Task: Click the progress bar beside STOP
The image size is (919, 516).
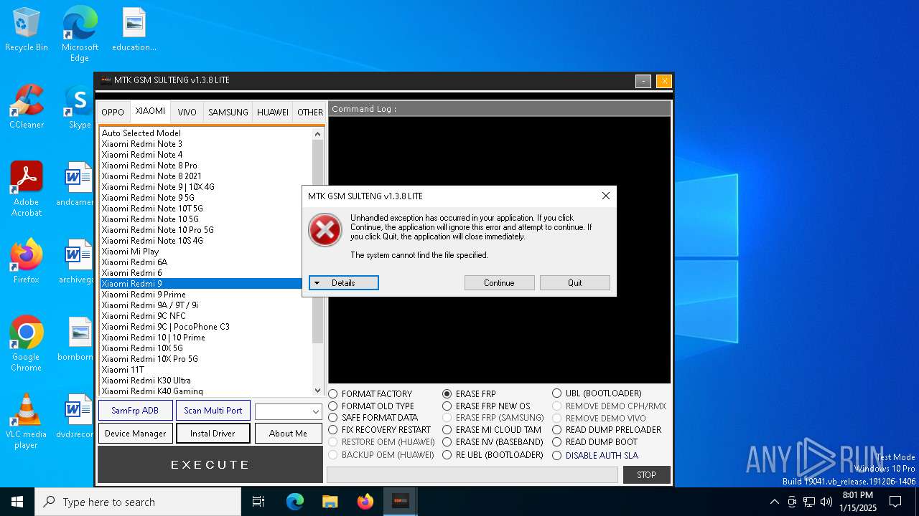Action: pos(472,475)
